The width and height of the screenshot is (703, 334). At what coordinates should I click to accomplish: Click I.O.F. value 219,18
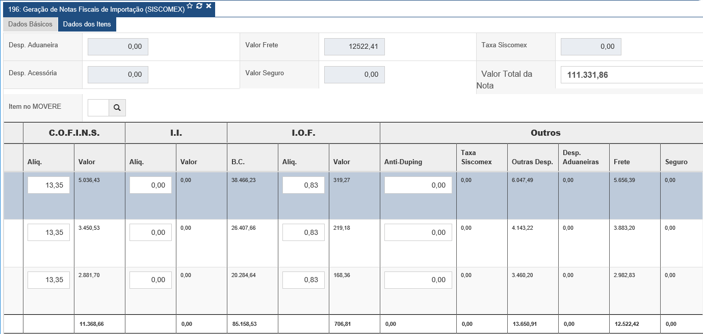(341, 228)
